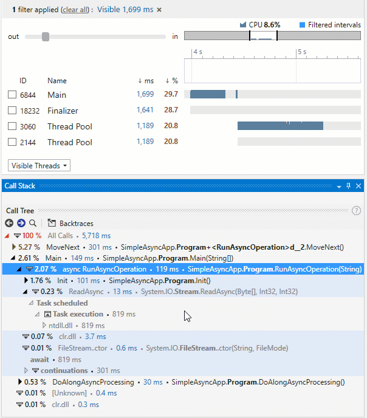Click the clear all filters link
367x418 pixels.
(x=75, y=10)
